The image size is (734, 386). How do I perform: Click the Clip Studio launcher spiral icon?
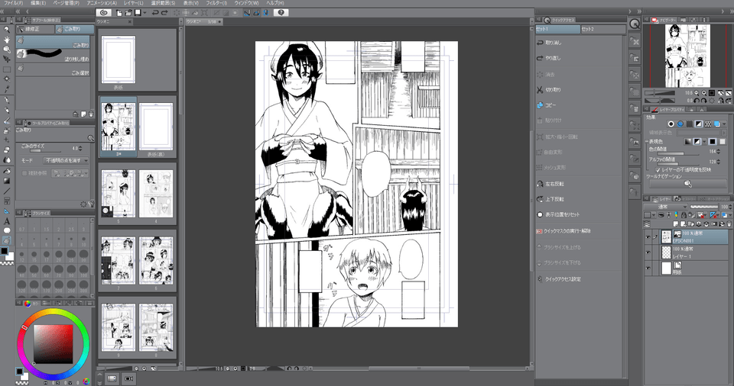104,13
